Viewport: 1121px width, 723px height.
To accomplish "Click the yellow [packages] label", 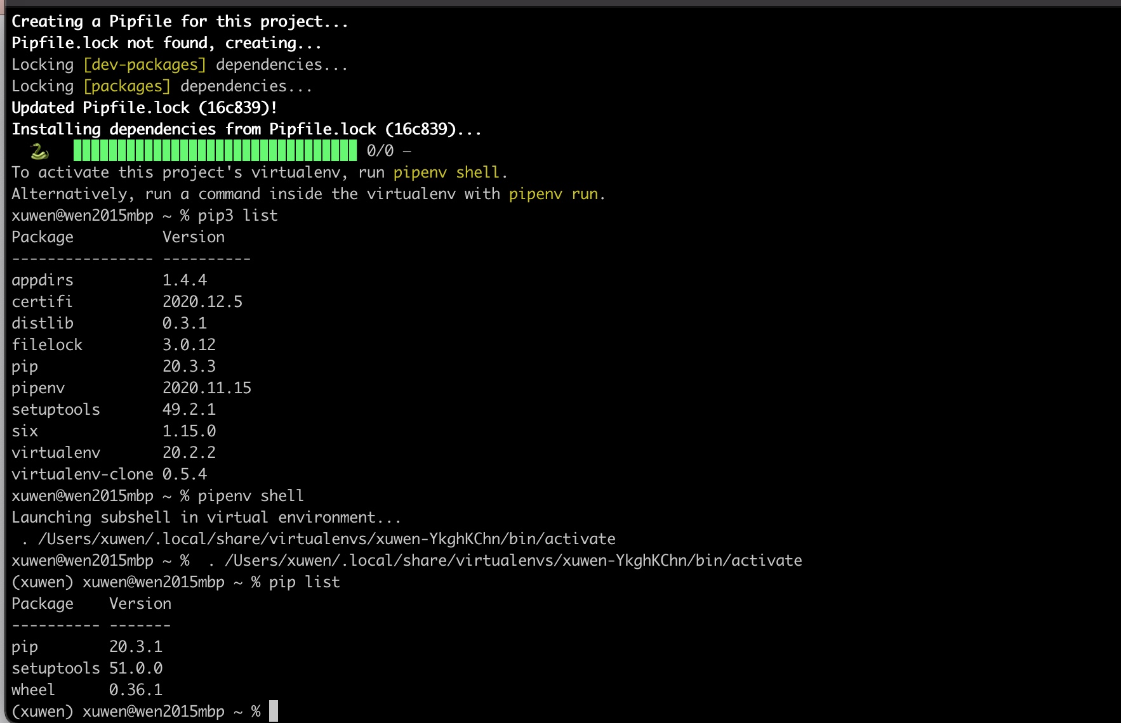I will tap(127, 86).
